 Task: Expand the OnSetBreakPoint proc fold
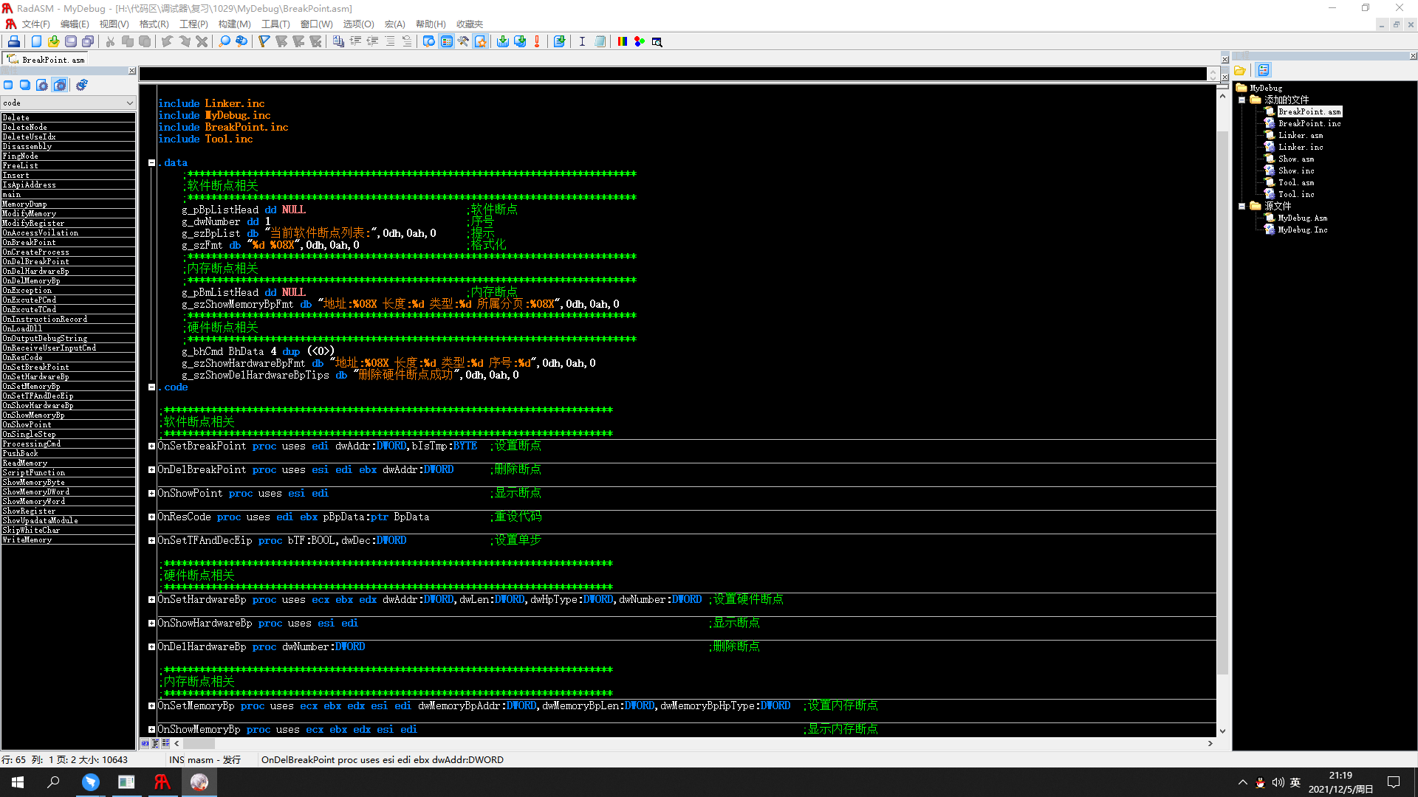click(151, 446)
